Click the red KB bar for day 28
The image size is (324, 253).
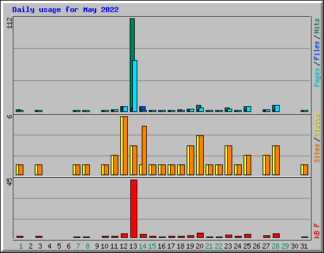[276, 236]
